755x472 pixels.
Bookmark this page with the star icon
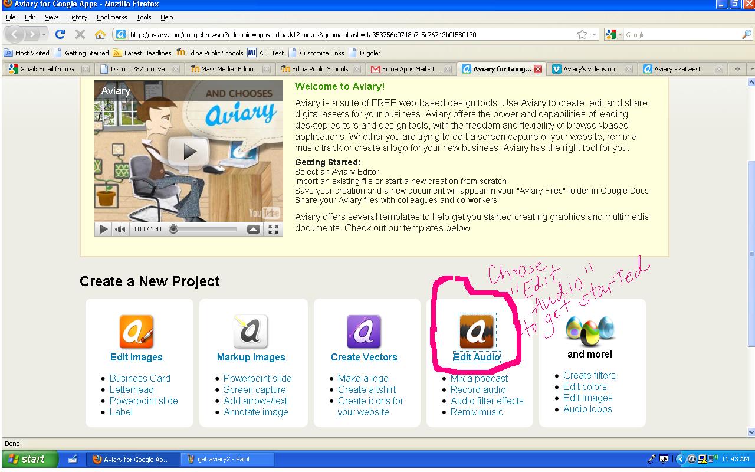(x=582, y=34)
